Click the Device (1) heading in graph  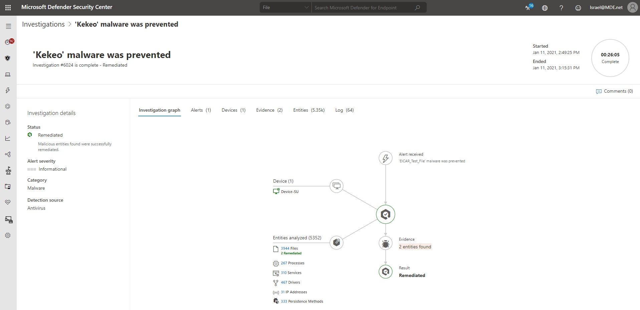[283, 181]
